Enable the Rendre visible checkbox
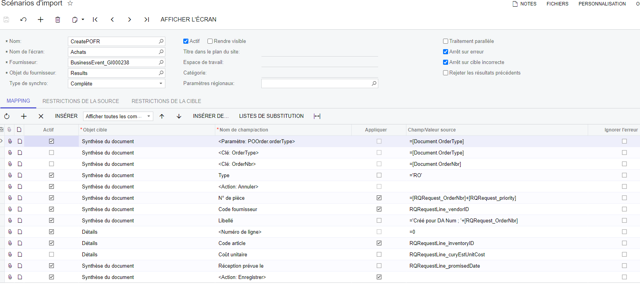Screen dimensions: 640x293 [210, 41]
